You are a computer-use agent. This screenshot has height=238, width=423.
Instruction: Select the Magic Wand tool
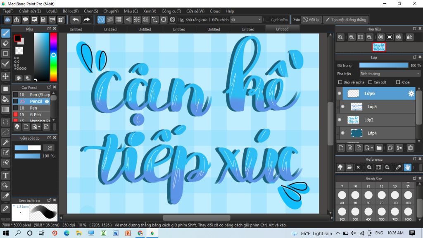(x=6, y=143)
